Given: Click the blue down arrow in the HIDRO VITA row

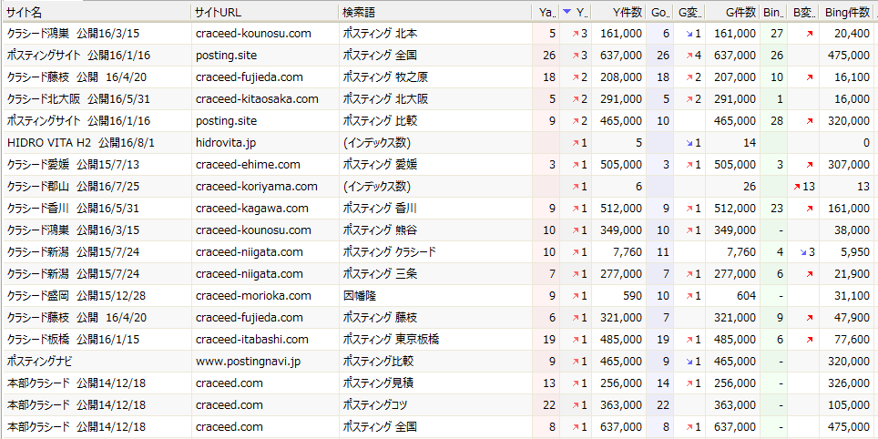Looking at the screenshot, I should [689, 143].
